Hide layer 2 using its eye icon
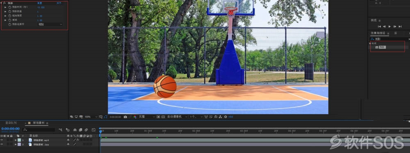The height and width of the screenshot is (153, 410). click(x=2, y=144)
